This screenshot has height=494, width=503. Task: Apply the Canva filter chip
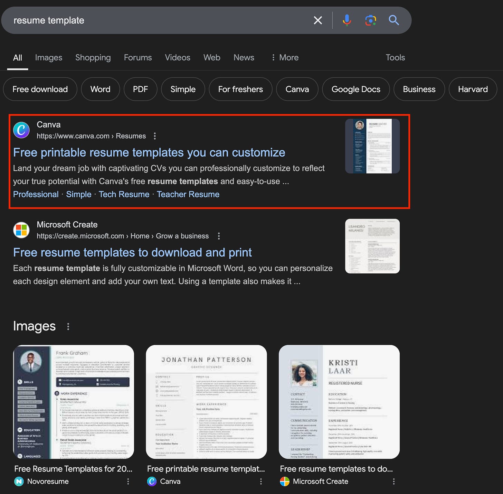297,89
